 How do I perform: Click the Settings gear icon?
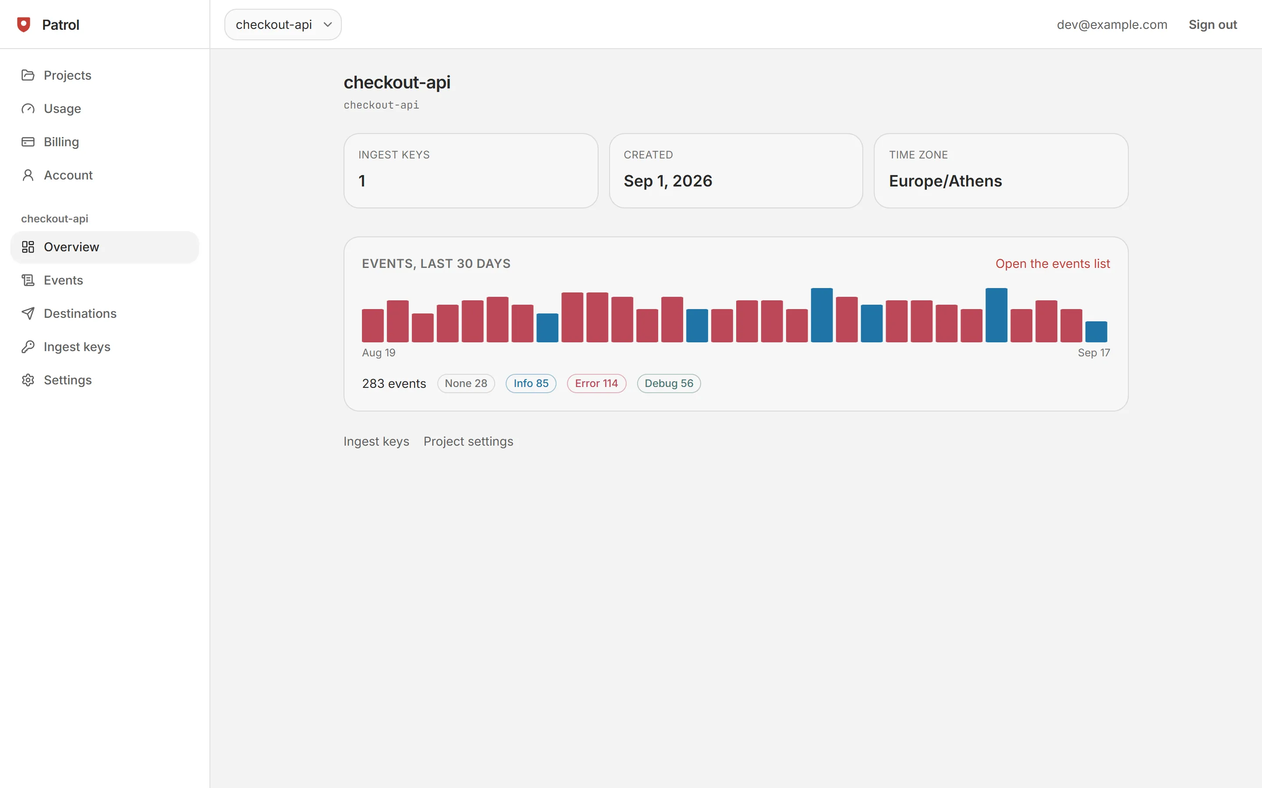pyautogui.click(x=28, y=380)
